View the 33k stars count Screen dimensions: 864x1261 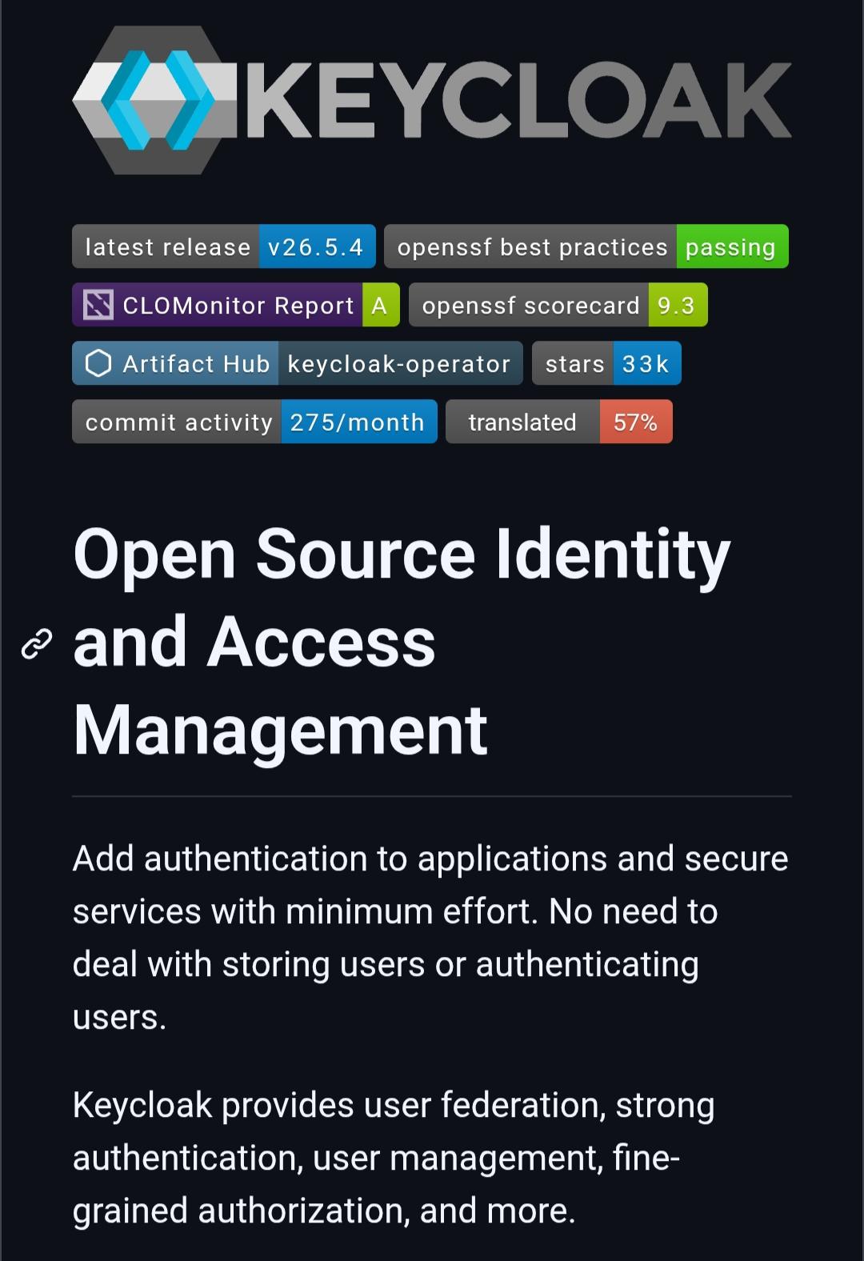point(646,364)
